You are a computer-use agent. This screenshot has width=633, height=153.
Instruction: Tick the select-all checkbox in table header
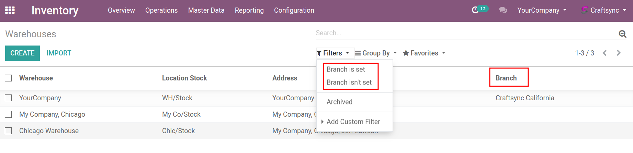[x=9, y=78]
